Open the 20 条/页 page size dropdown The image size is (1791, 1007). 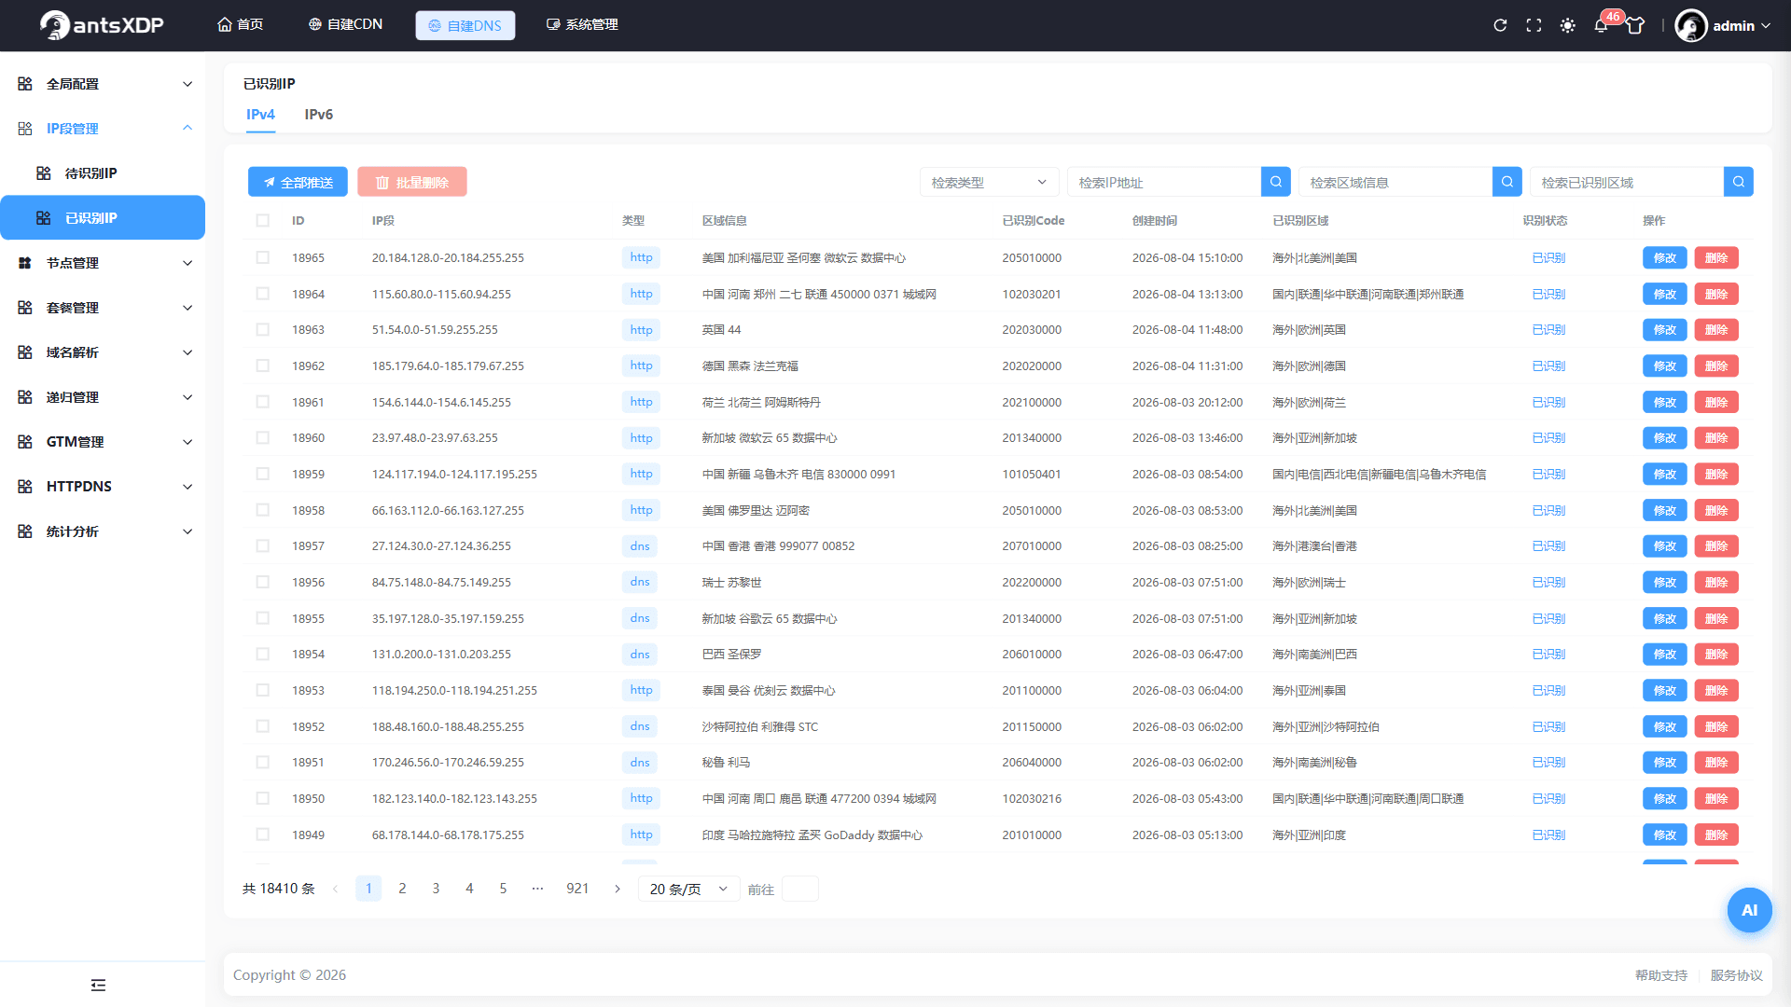click(x=688, y=889)
